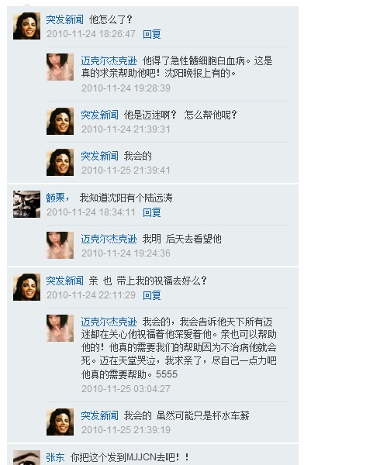
Task: Open 突发新闻 username on top comment
Action: click(64, 20)
